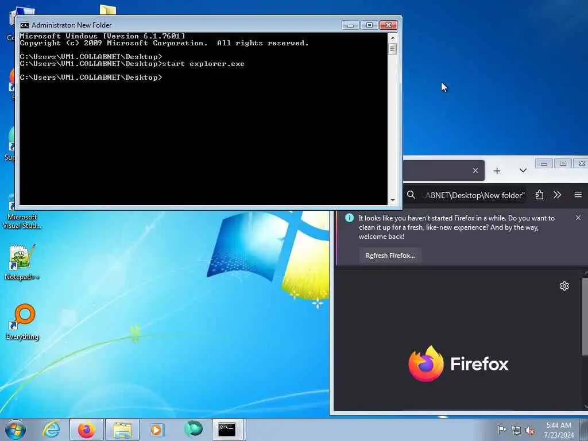The width and height of the screenshot is (588, 441).
Task: Launch Internet Explorer from the taskbar
Action: click(x=51, y=430)
